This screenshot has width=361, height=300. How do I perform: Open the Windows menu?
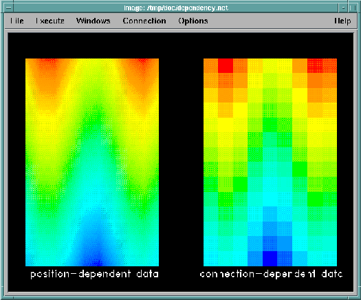click(94, 21)
